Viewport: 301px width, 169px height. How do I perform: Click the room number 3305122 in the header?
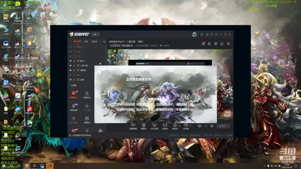coord(154,46)
